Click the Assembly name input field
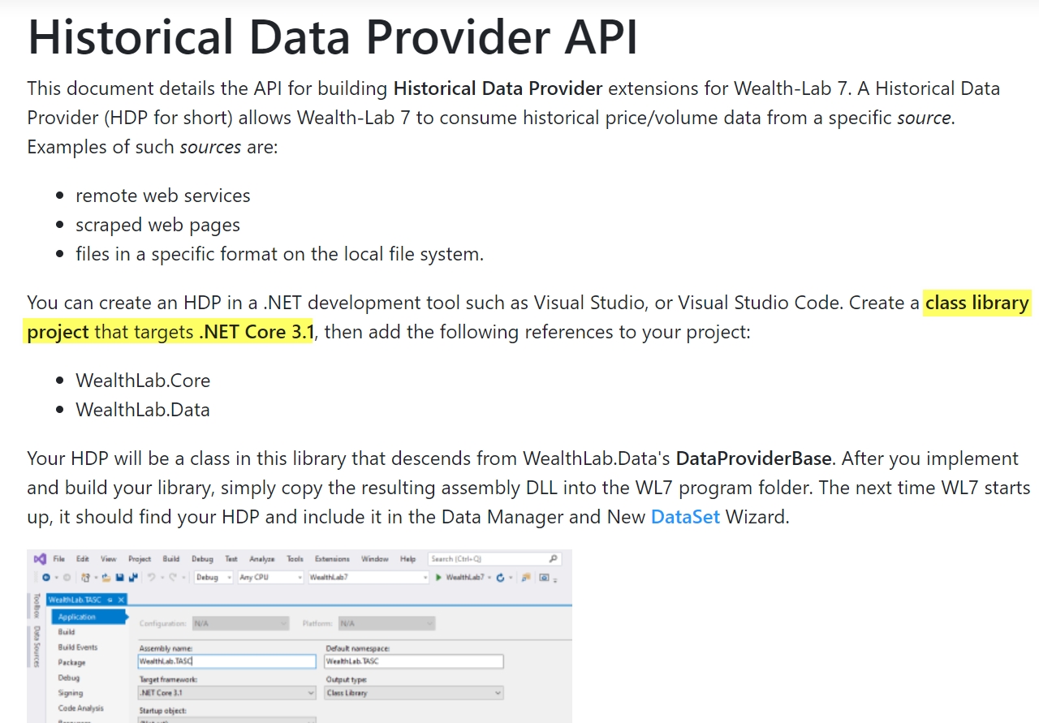The image size is (1039, 723). (x=226, y=661)
